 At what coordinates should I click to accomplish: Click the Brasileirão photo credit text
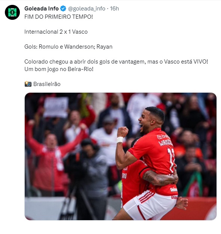click(x=47, y=84)
